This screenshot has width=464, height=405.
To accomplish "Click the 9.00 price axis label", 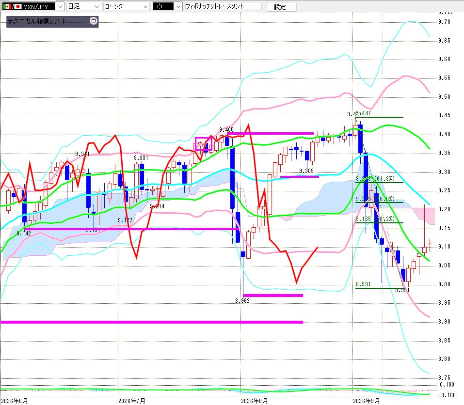I will pyautogui.click(x=444, y=284).
